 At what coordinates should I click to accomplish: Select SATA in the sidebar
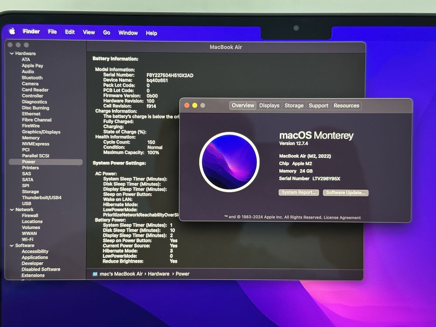point(28,180)
